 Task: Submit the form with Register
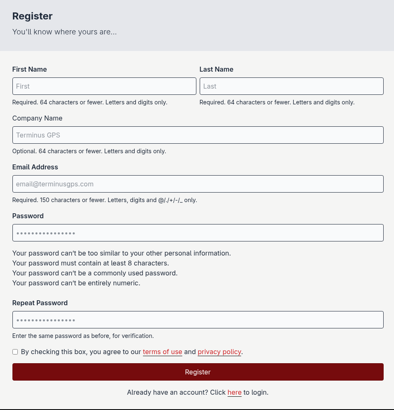point(198,372)
